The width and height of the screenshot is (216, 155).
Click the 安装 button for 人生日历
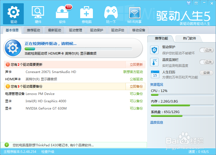tap(207, 72)
